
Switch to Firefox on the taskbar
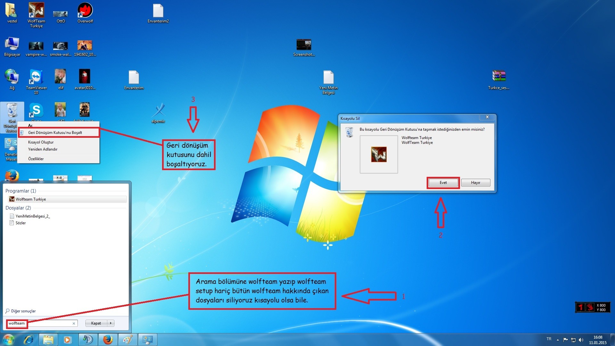tap(108, 340)
